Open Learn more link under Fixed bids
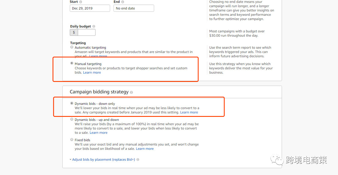The image size is (338, 175). click(145, 149)
